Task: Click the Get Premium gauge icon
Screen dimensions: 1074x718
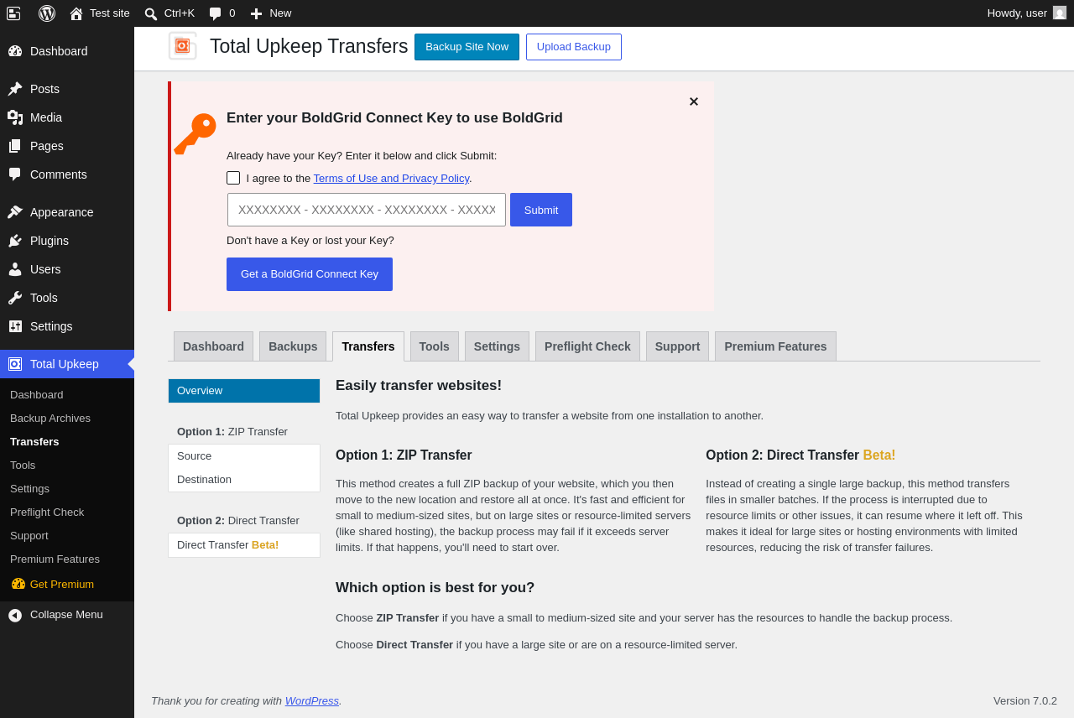Action: pyautogui.click(x=18, y=584)
